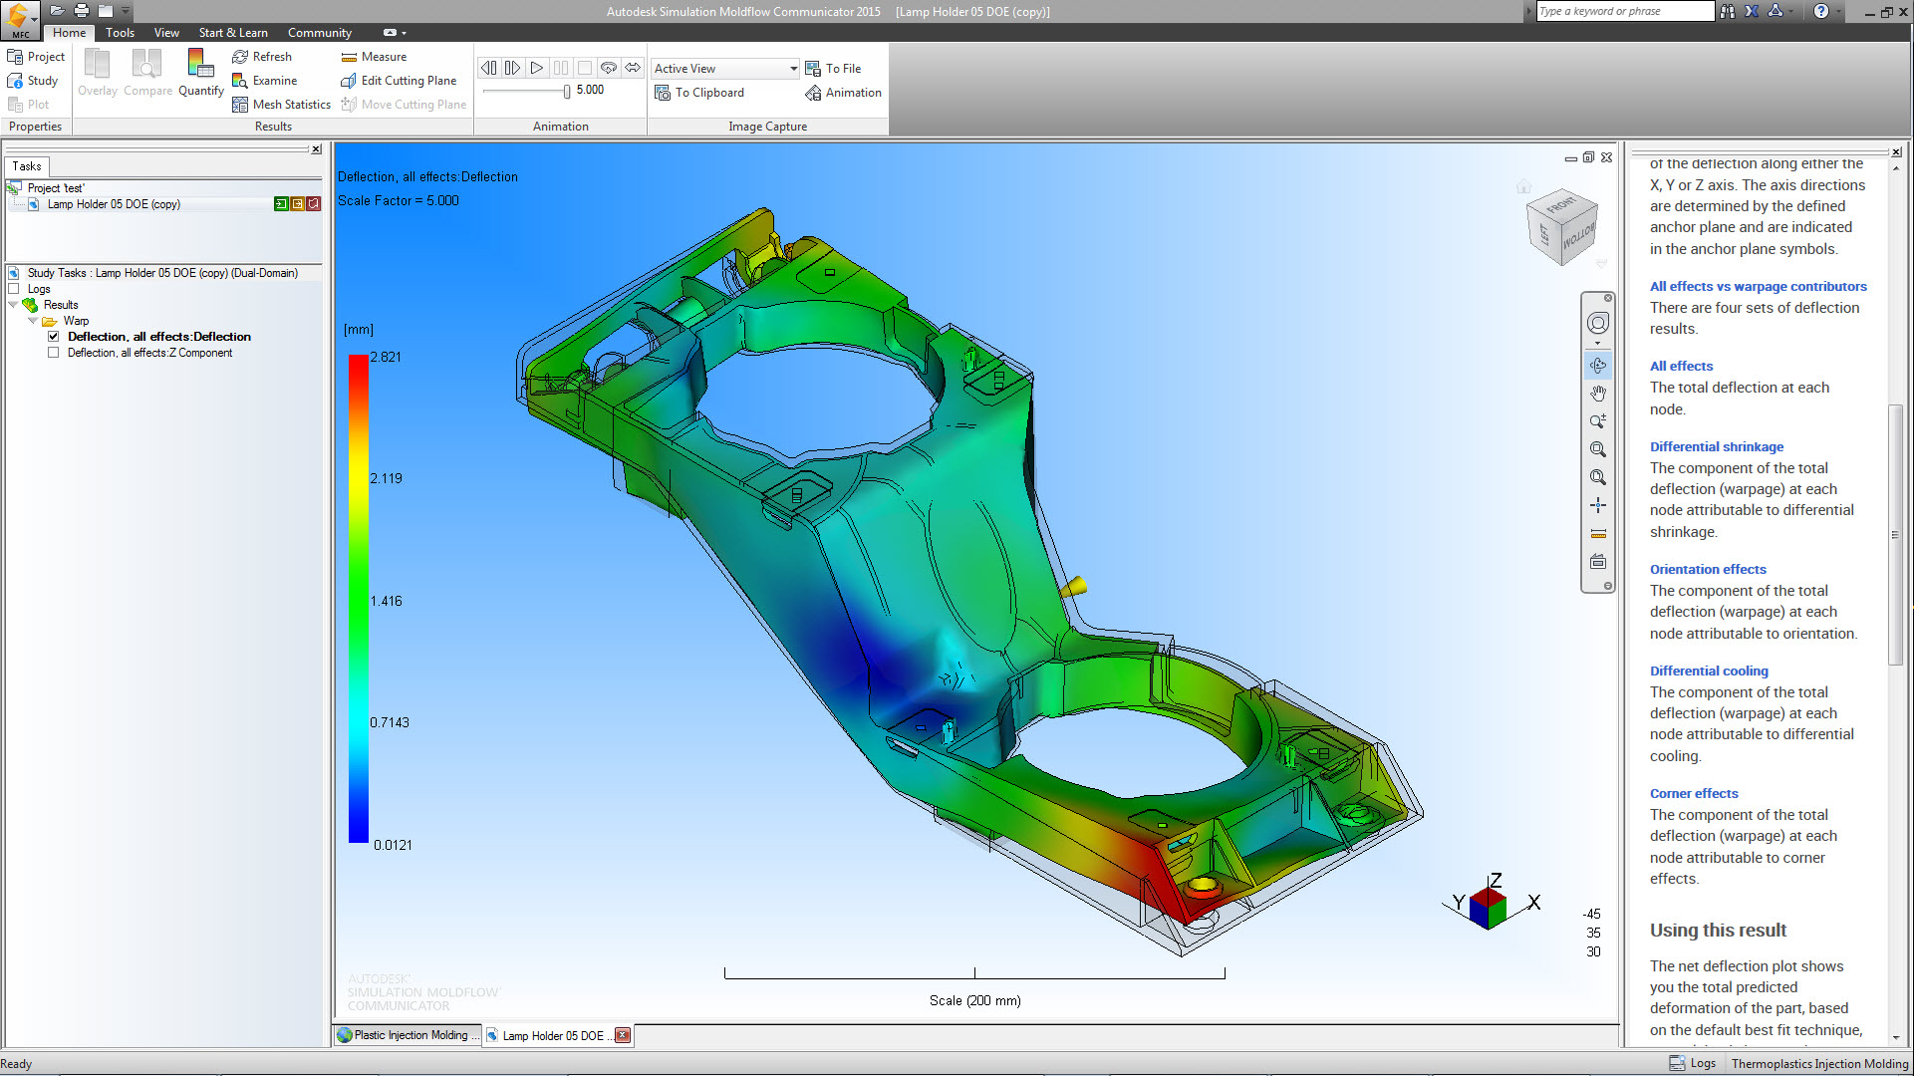
Task: Click the animation speed slider handle
Action: click(567, 92)
